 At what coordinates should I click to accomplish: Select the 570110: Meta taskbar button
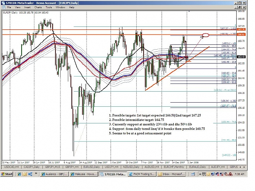[x=113, y=174]
